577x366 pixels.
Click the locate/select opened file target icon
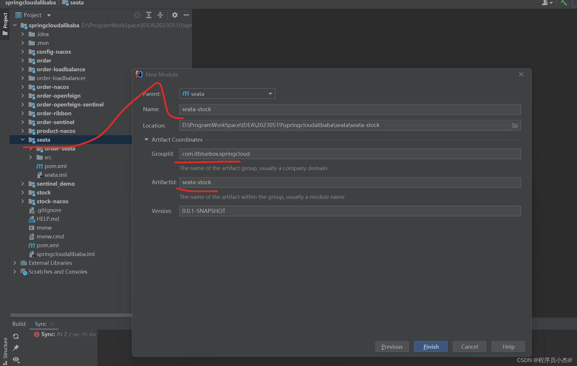137,15
